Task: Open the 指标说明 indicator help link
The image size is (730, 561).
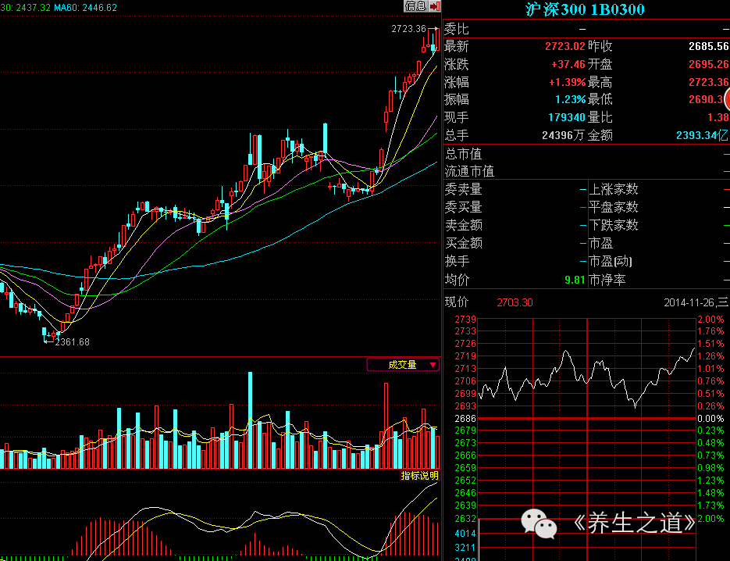Action: click(x=419, y=476)
